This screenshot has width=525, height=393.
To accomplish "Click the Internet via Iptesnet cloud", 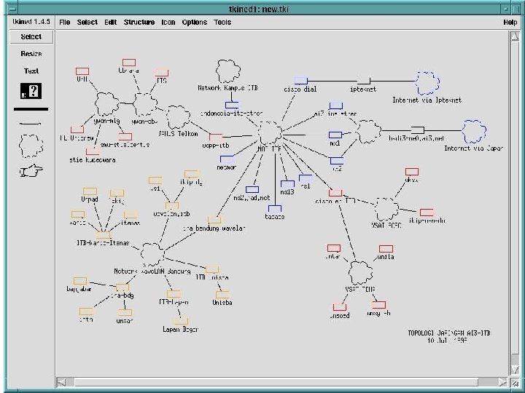I will pyautogui.click(x=427, y=83).
